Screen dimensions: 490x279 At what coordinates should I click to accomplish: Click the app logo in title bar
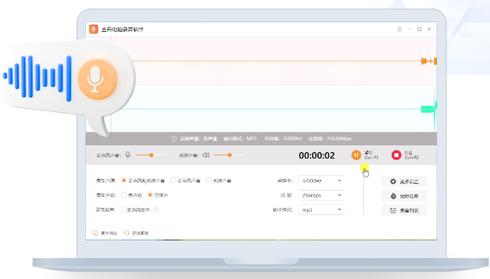tap(94, 29)
